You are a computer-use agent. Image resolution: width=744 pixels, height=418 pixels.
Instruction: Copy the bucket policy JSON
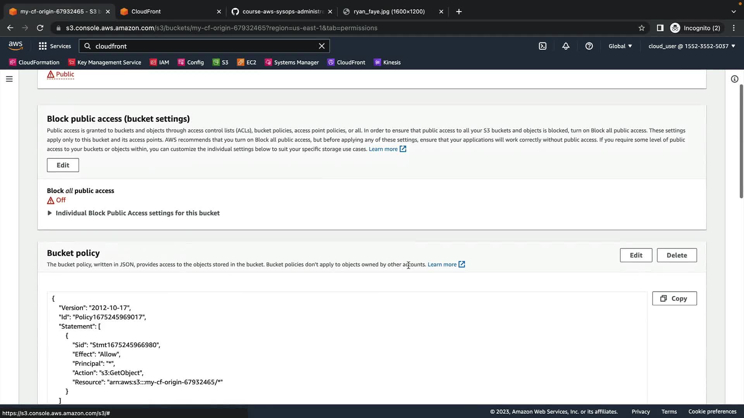[674, 298]
